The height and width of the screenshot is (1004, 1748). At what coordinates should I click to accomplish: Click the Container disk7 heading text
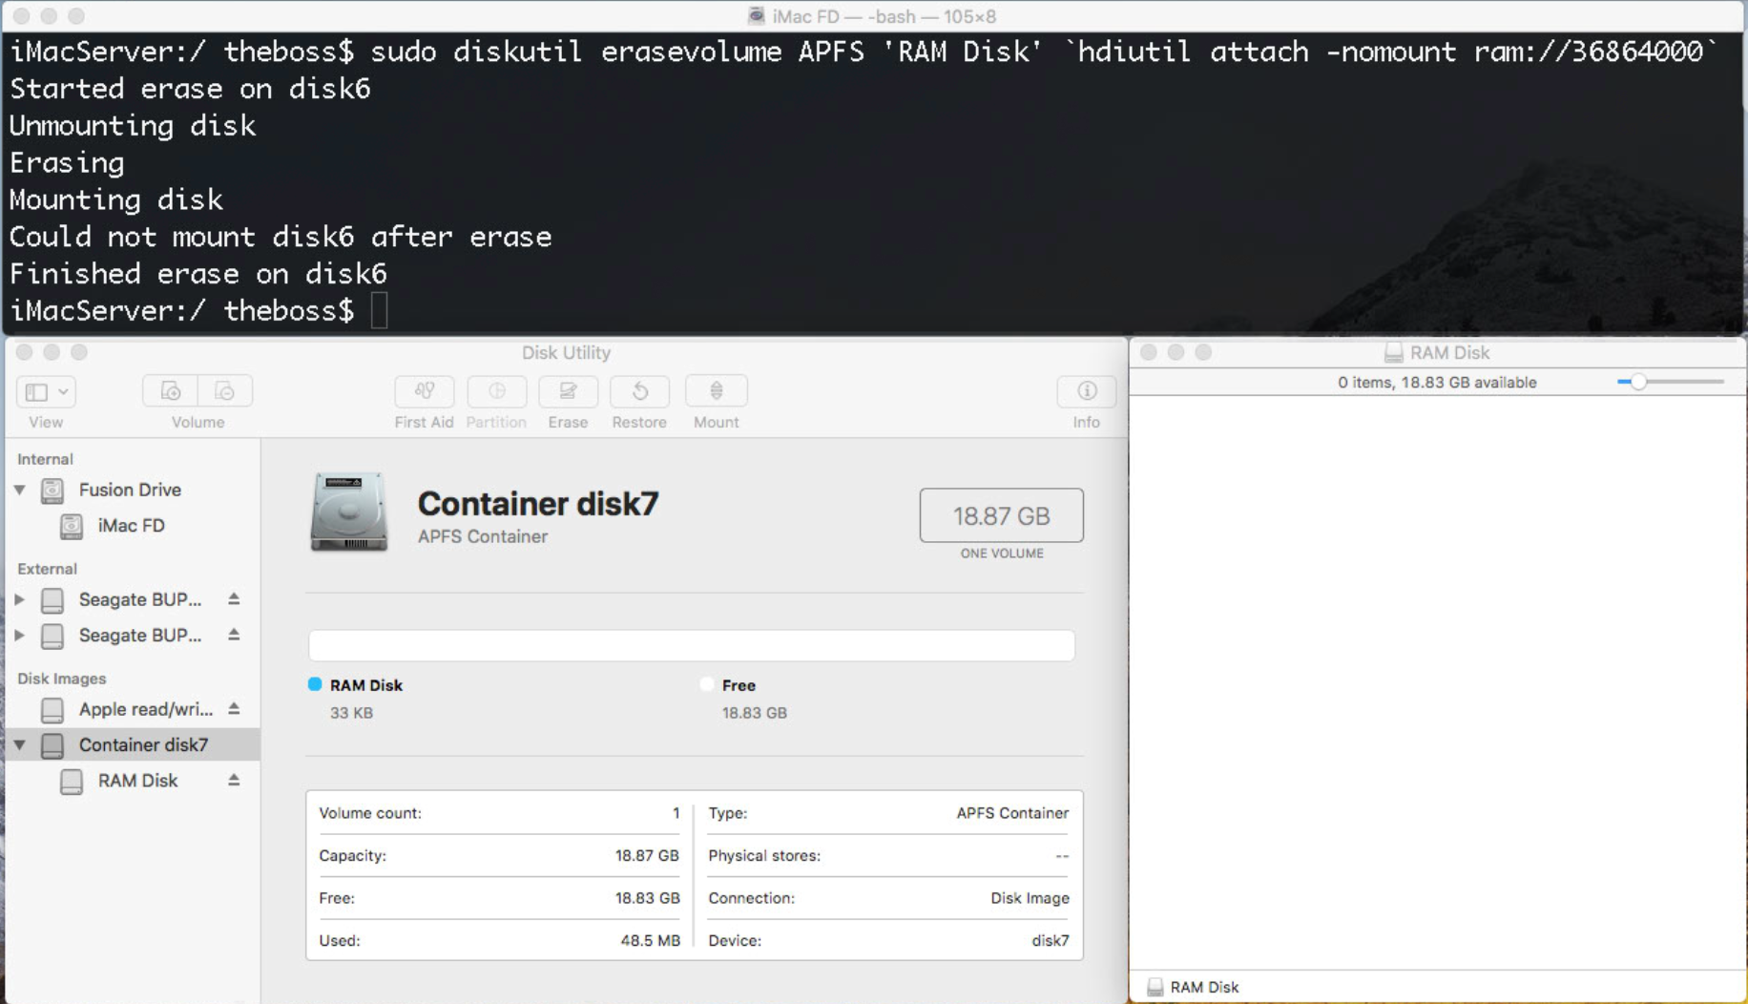(x=538, y=504)
